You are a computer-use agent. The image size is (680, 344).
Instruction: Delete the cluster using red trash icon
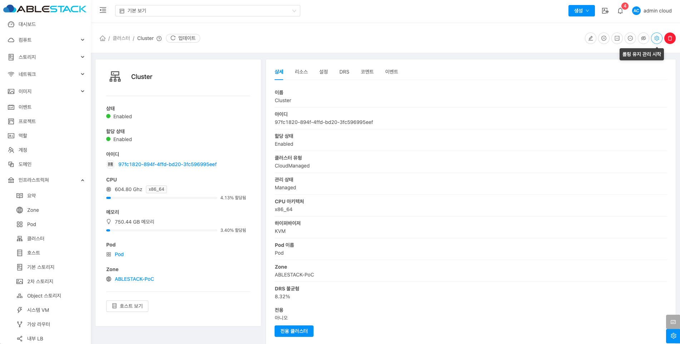click(x=670, y=38)
